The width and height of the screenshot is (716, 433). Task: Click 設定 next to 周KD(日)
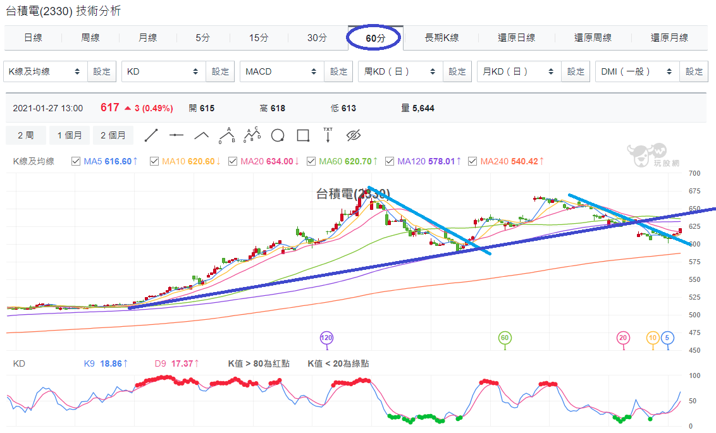pyautogui.click(x=457, y=71)
